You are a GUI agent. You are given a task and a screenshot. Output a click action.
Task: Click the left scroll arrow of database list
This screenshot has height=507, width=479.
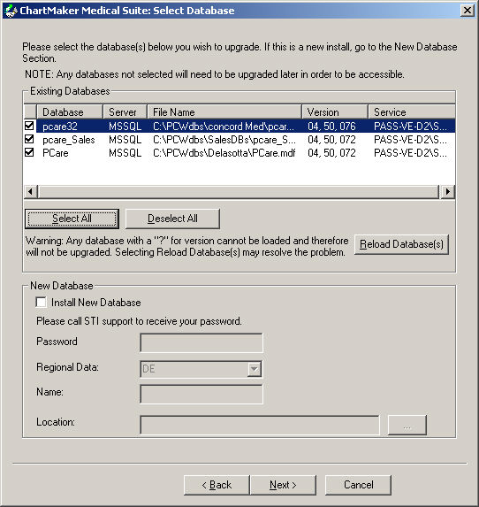[x=31, y=191]
